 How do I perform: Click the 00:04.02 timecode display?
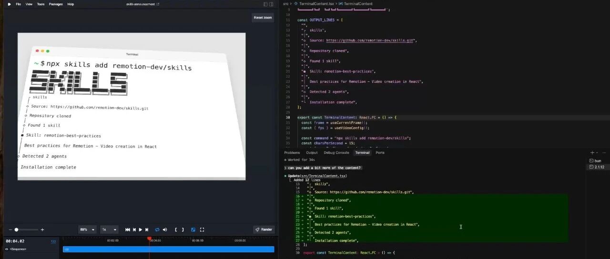tap(15, 241)
